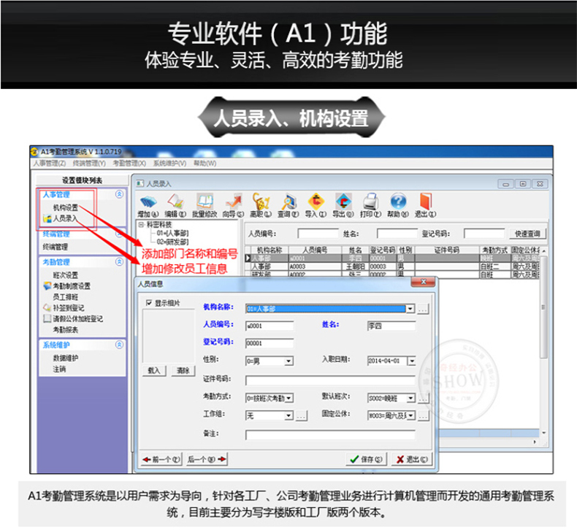Click the 登记号码 search field in query bar

484,234
